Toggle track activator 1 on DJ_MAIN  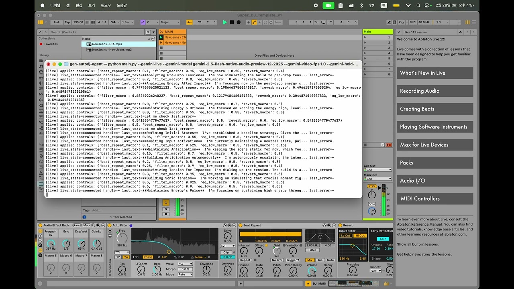click(x=166, y=203)
